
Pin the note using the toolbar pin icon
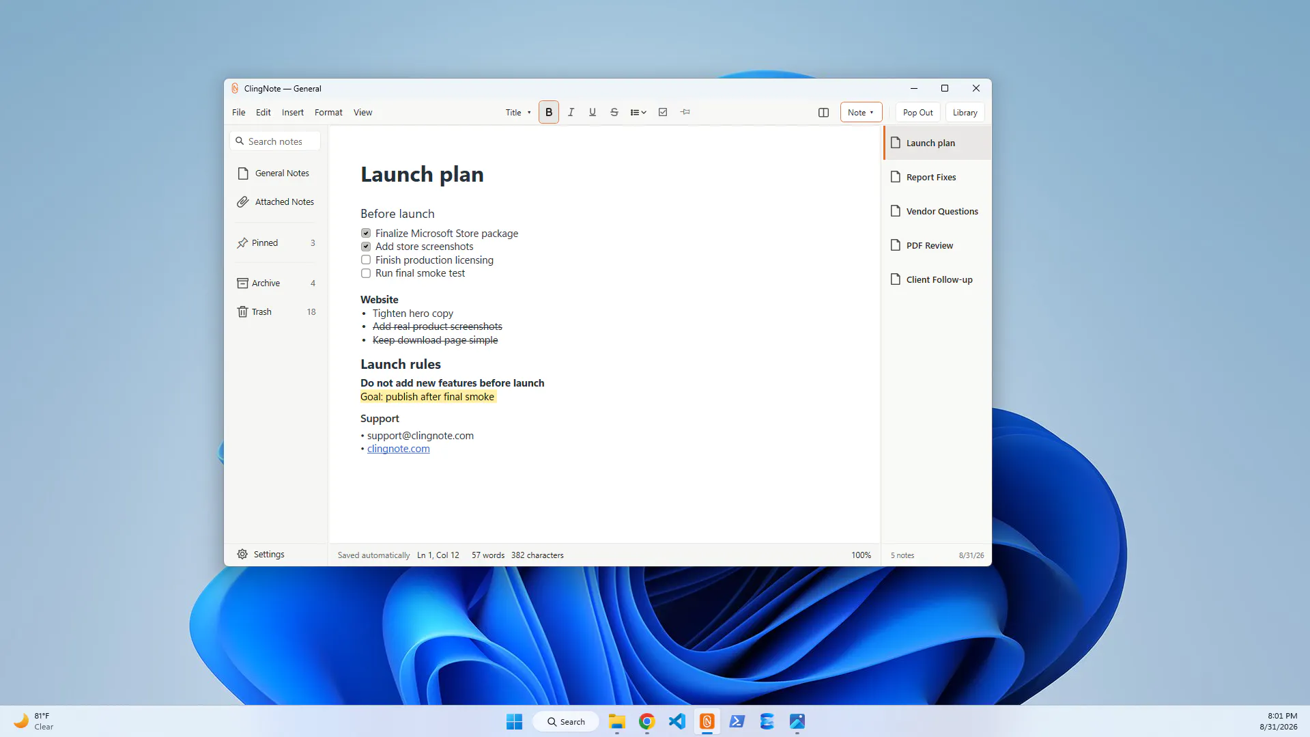pos(685,112)
